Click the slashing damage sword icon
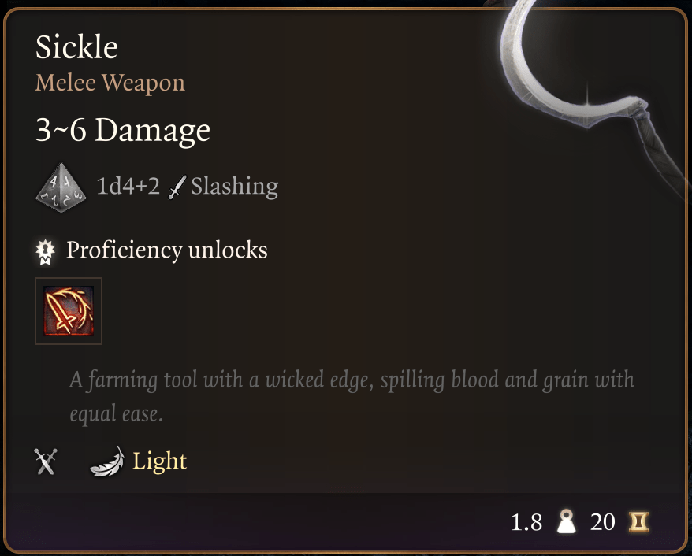 click(177, 187)
